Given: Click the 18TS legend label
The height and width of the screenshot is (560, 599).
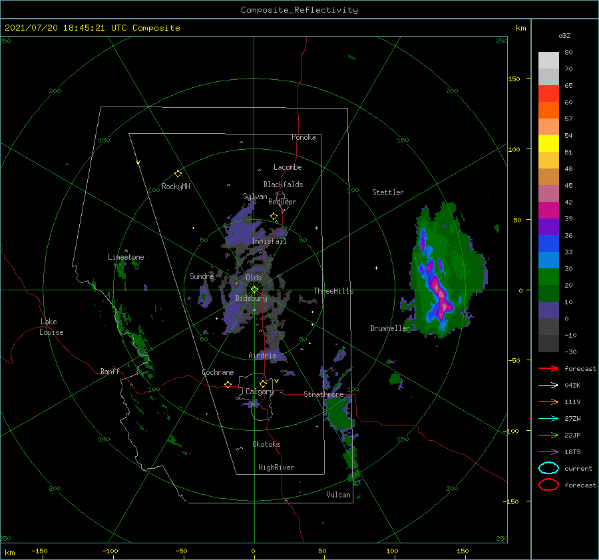Looking at the screenshot, I should point(572,452).
